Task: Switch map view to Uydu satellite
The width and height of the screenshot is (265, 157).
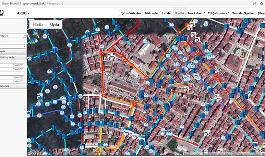Action: pos(55,24)
